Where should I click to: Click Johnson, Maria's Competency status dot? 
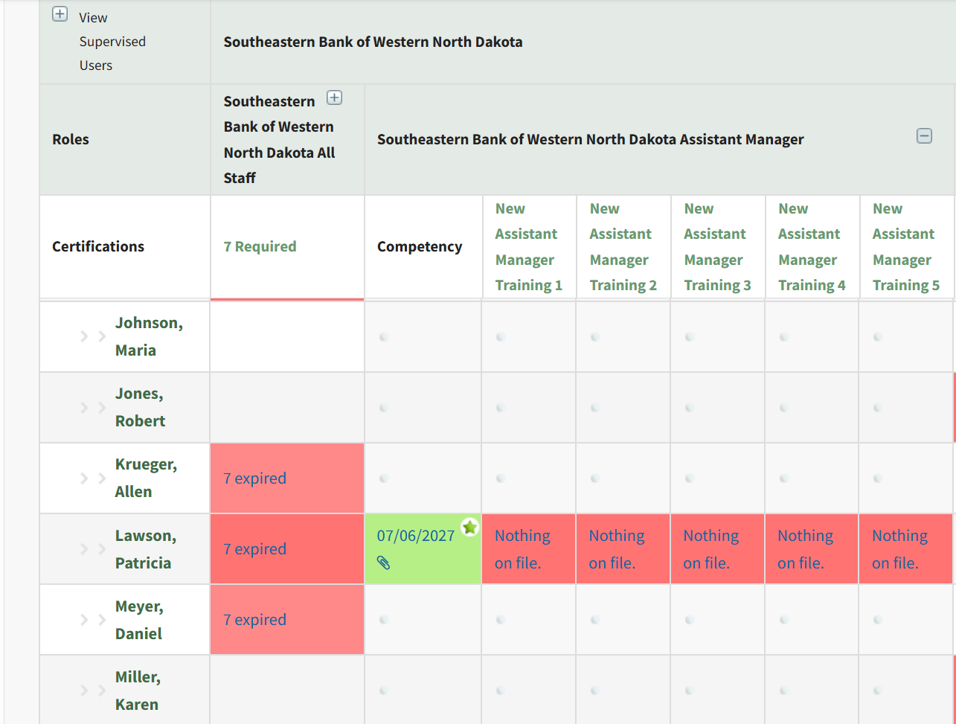coord(384,337)
